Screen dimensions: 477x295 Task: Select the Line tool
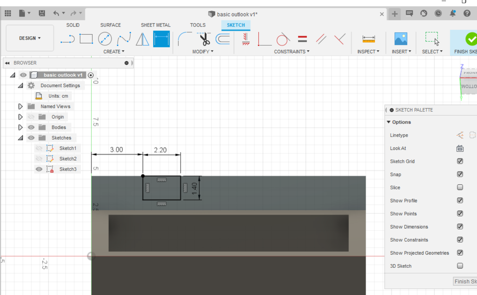67,39
